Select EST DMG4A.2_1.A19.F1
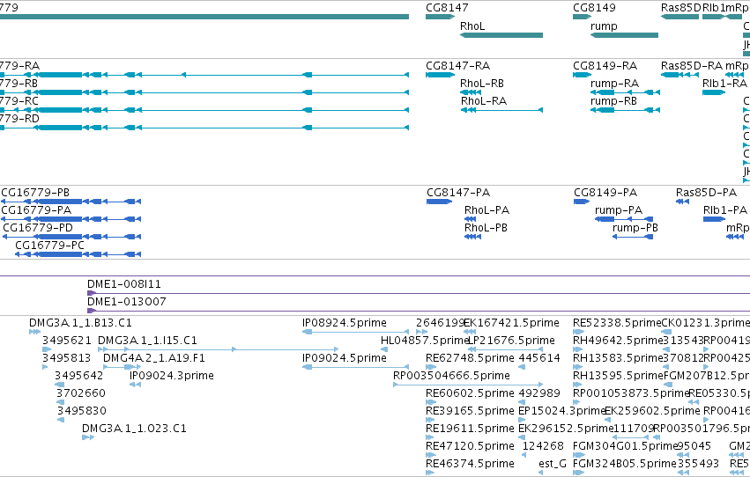 pyautogui.click(x=154, y=358)
